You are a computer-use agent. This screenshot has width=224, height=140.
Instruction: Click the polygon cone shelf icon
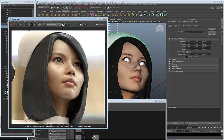tap(55, 15)
